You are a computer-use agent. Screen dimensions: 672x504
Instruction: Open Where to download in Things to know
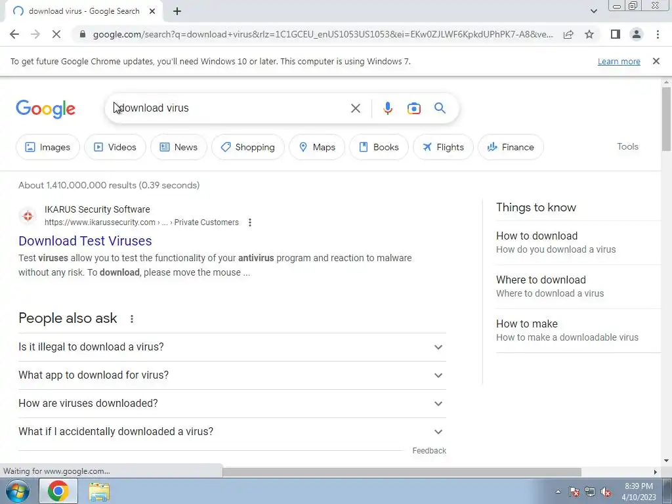pos(579,286)
